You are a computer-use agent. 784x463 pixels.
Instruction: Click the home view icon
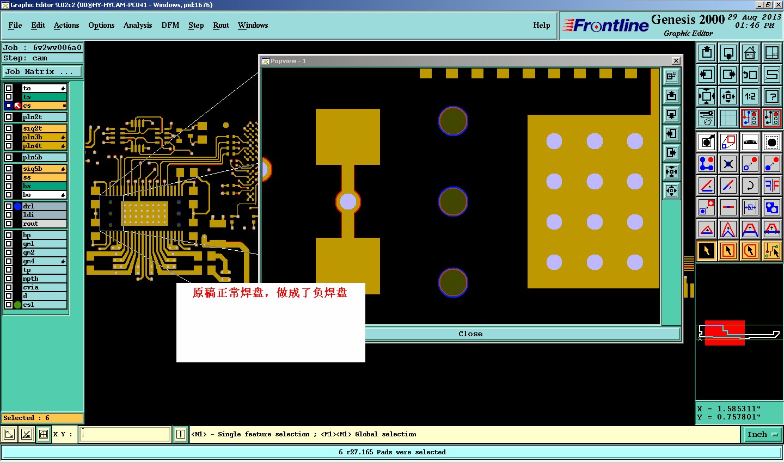[750, 53]
